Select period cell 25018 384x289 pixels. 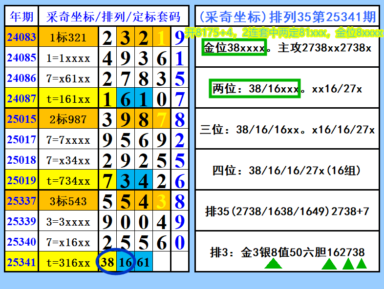click(21, 160)
